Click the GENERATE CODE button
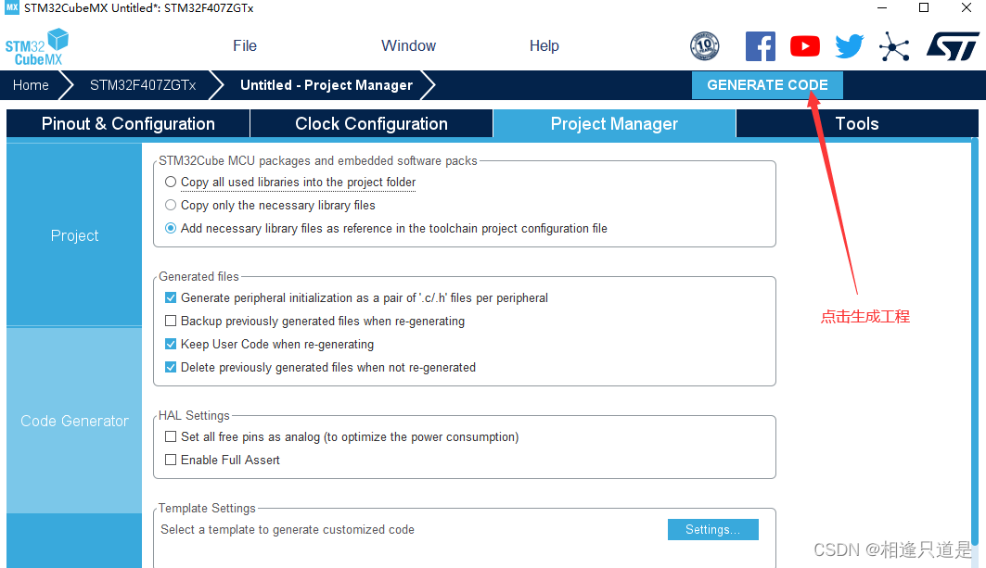Image resolution: width=986 pixels, height=568 pixels. click(767, 85)
